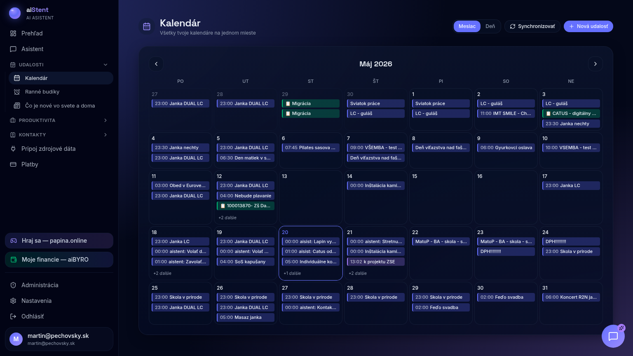Collapse the UDALOSTI section chevron
Image resolution: width=633 pixels, height=356 pixels.
[x=105, y=65]
